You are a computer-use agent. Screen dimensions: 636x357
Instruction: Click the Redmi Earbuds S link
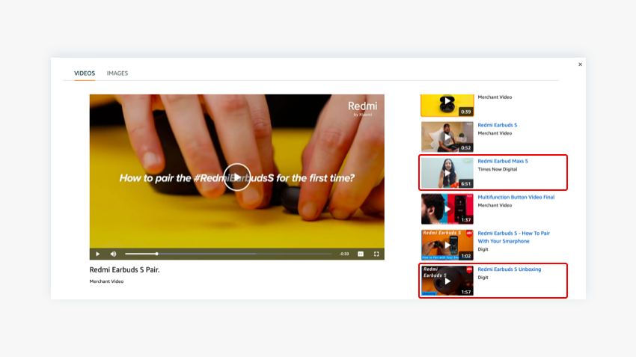pyautogui.click(x=498, y=125)
